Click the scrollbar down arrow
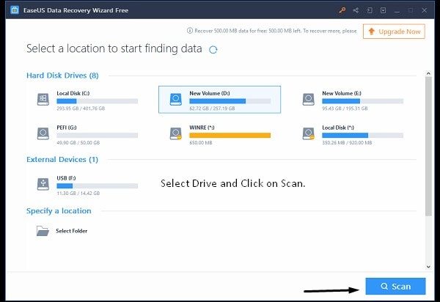The height and width of the screenshot is (302, 440). 428,267
